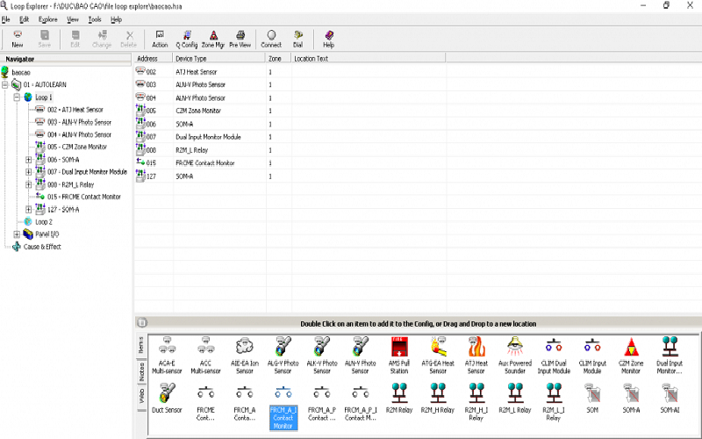Open the View menu

point(73,19)
